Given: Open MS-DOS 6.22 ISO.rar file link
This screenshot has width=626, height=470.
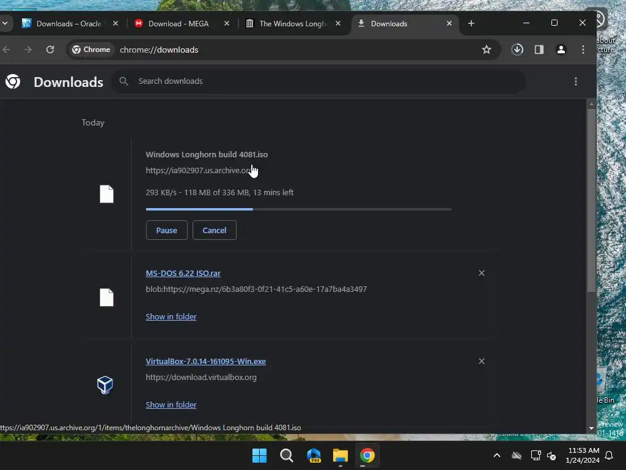Looking at the screenshot, I should click(x=183, y=274).
